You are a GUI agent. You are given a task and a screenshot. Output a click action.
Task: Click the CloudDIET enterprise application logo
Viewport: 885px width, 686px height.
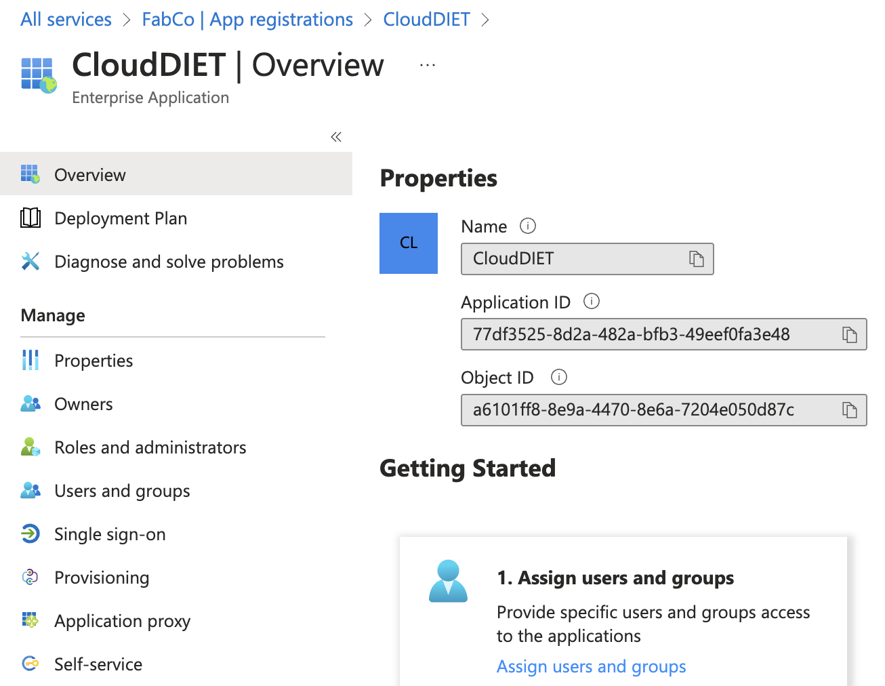[x=38, y=75]
